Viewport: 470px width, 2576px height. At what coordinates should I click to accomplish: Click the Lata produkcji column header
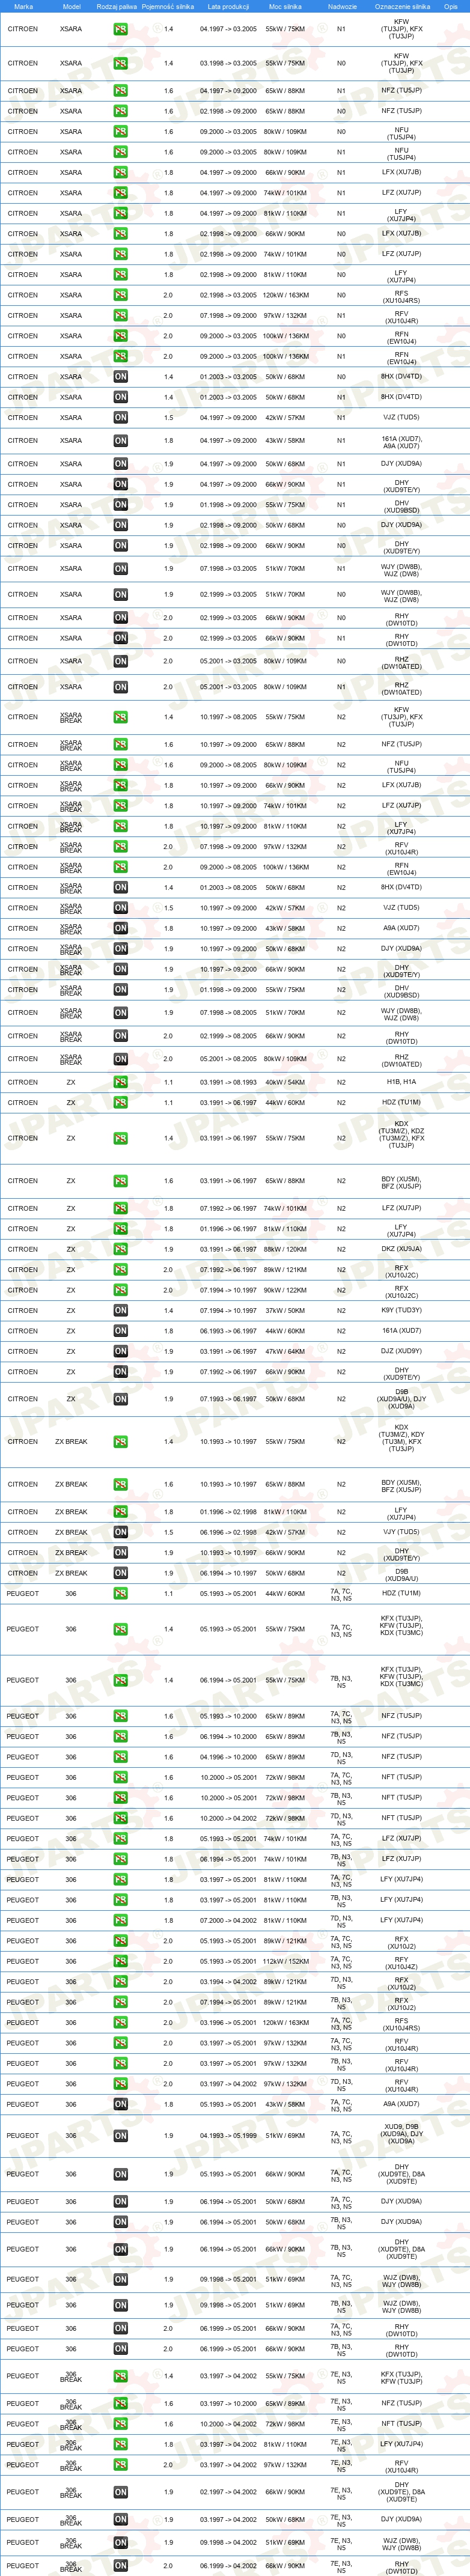(x=228, y=6)
